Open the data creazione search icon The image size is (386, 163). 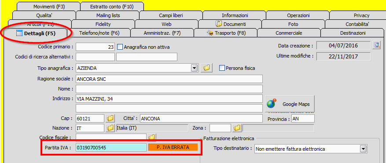(x=376, y=46)
